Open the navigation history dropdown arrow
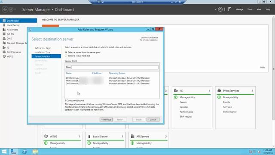Image resolution: width=275 pixels, height=155 pixels. pyautogui.click(x=15, y=9)
